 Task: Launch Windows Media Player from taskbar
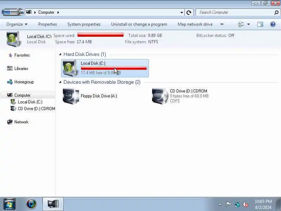point(31,204)
